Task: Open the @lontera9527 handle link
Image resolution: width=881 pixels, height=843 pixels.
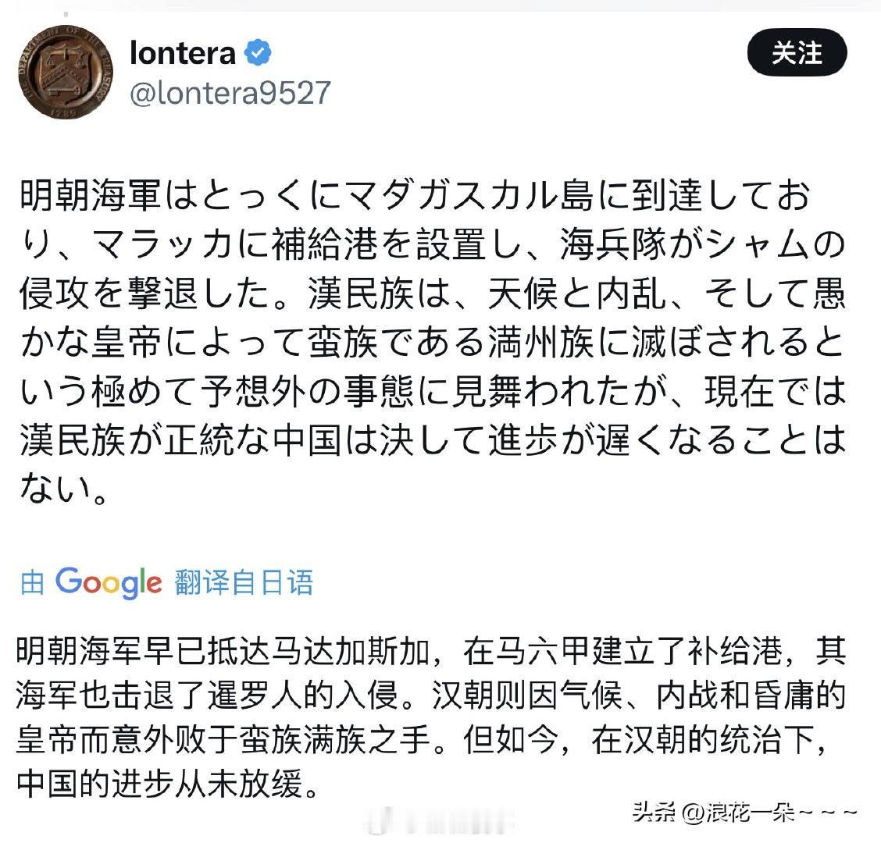Action: (230, 93)
